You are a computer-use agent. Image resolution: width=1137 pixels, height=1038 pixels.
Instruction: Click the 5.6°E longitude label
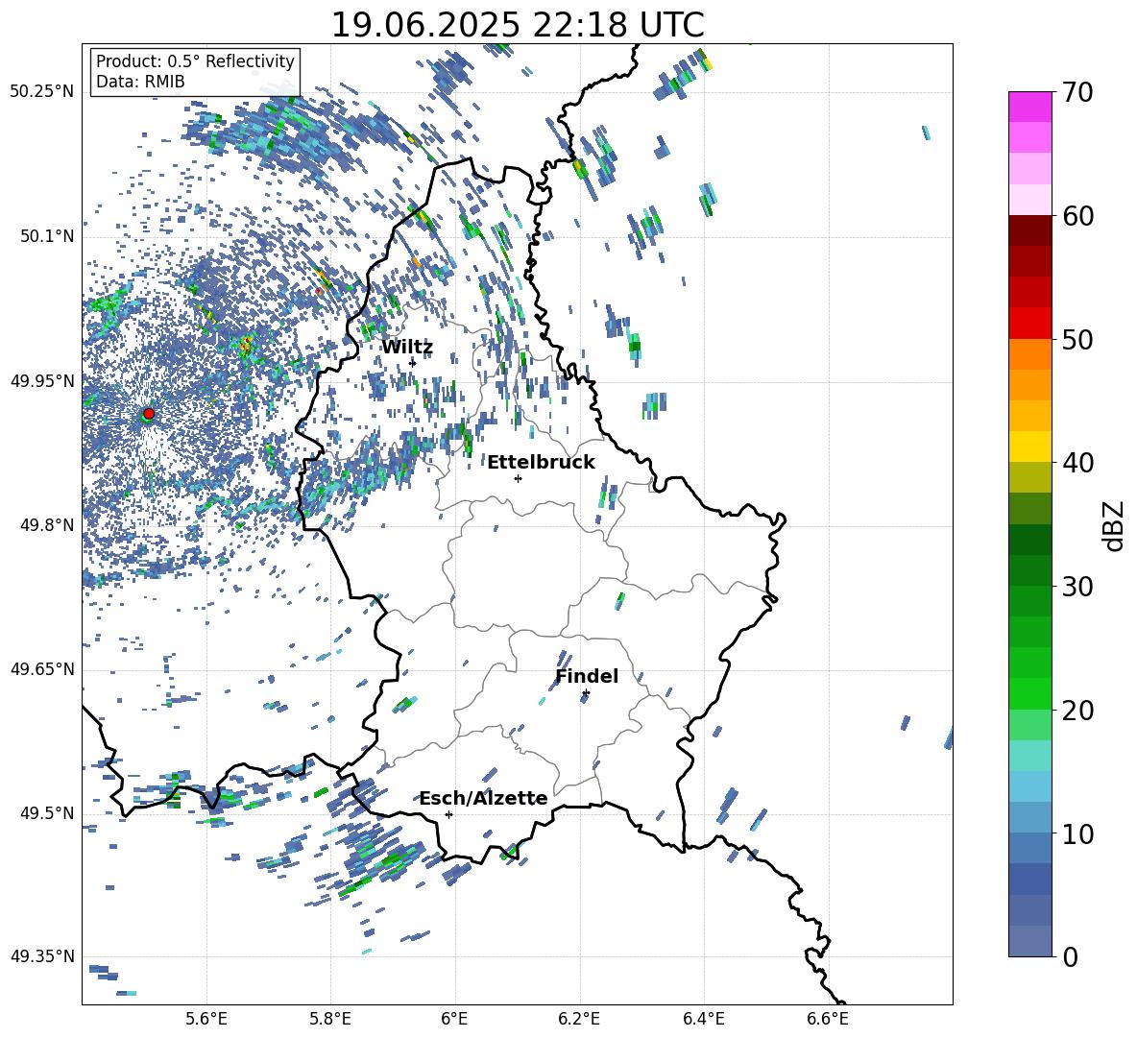coord(206,1019)
